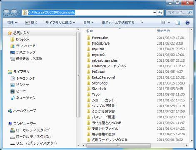Select the Yayoi folder icon
Image resolution: width=196 pixels, height=150 pixels.
pyautogui.click(x=88, y=95)
